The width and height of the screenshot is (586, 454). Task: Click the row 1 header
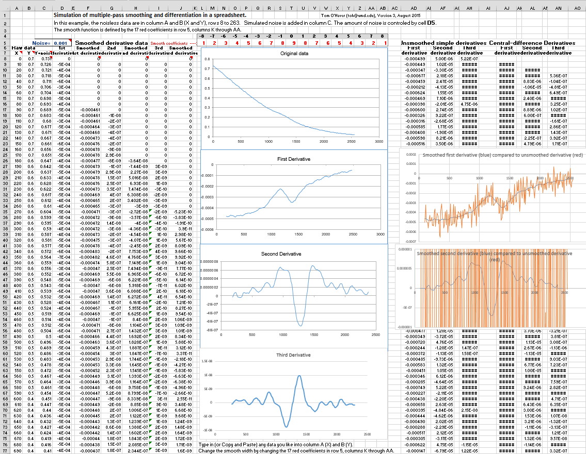pyautogui.click(x=4, y=15)
